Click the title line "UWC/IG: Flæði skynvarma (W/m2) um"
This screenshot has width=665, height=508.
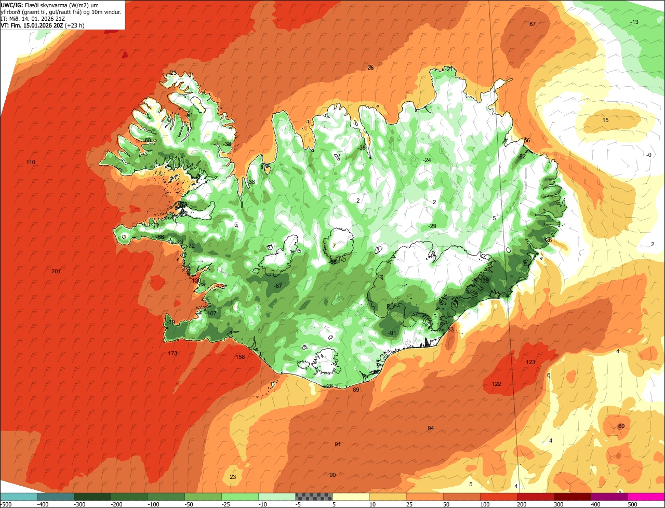(x=50, y=5)
